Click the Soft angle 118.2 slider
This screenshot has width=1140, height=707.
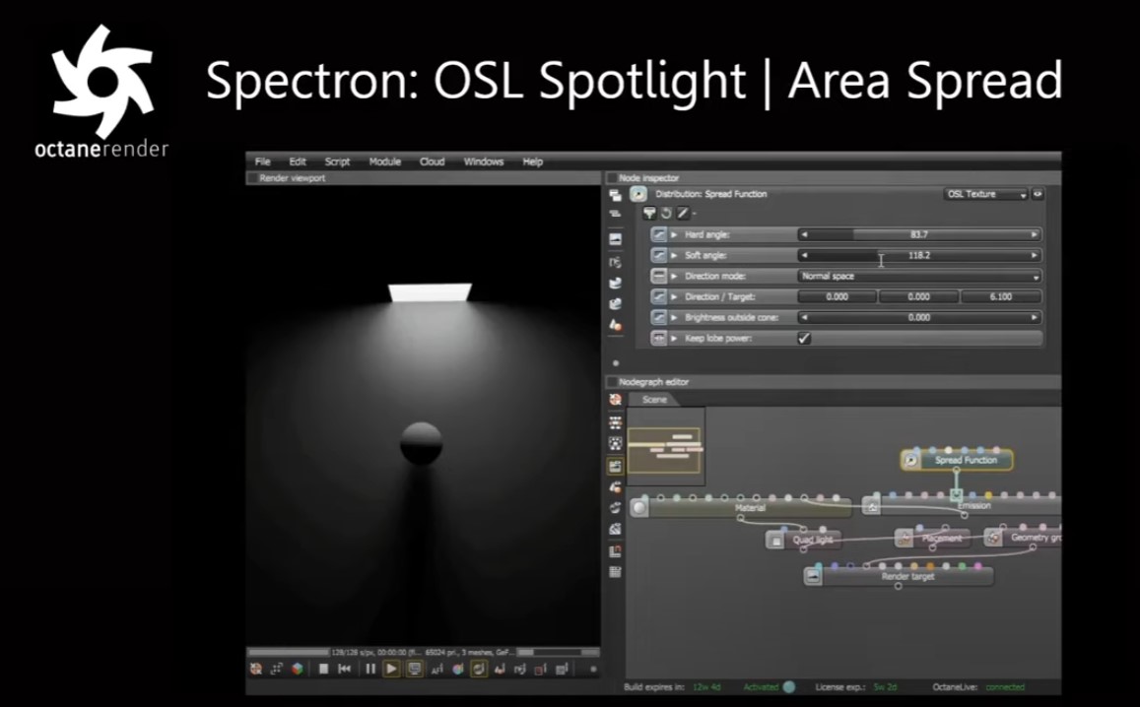(919, 255)
